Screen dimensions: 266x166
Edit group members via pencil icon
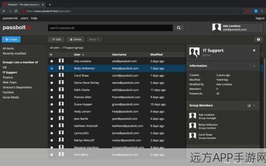pyautogui.click(x=249, y=106)
